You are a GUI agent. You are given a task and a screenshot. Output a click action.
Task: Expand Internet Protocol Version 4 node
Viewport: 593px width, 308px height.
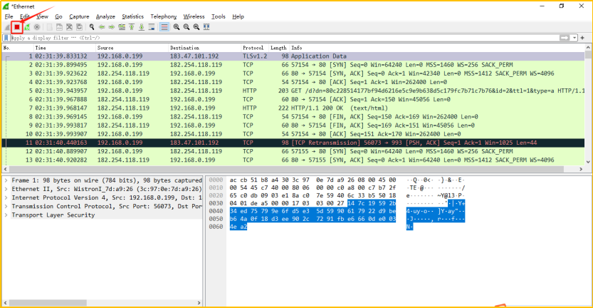[x=6, y=197]
